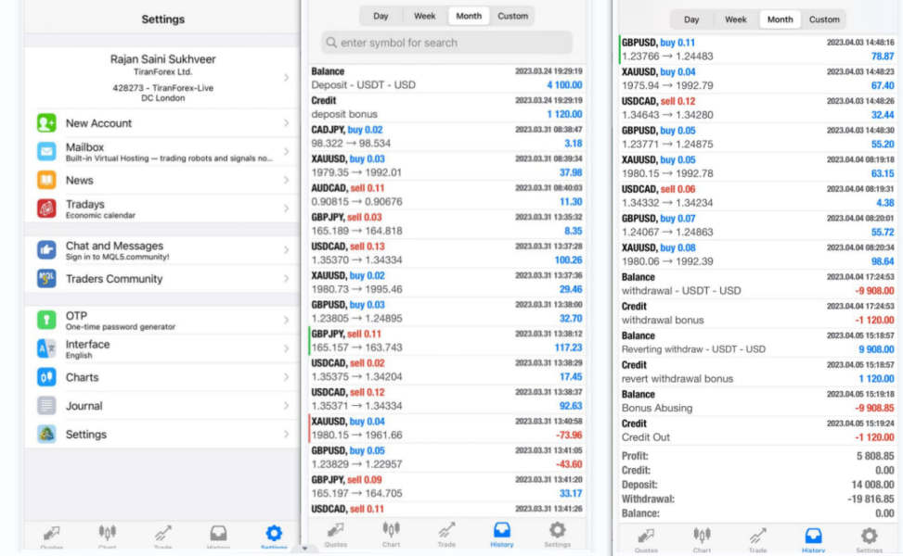Tap the orange News icon
Image resolution: width=903 pixels, height=556 pixels.
coord(46,180)
